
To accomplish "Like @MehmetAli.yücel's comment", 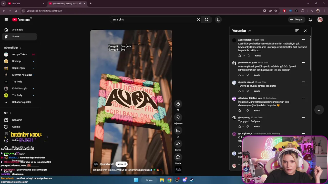I will tap(240, 75).
